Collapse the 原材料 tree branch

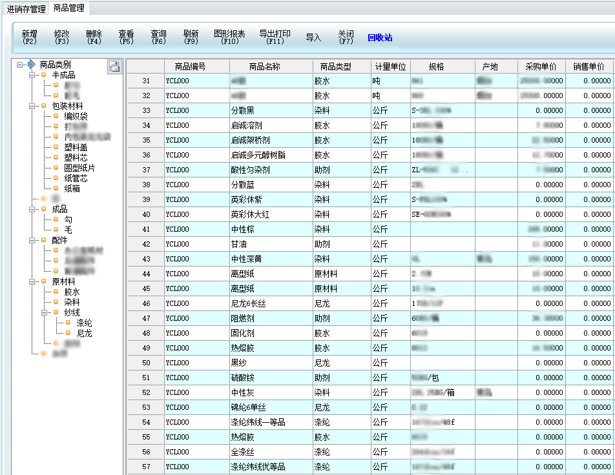32,281
